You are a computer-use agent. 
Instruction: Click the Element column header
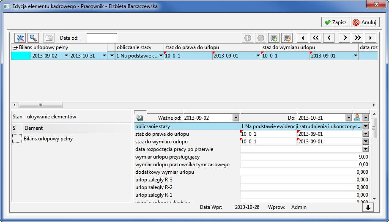pos(78,128)
